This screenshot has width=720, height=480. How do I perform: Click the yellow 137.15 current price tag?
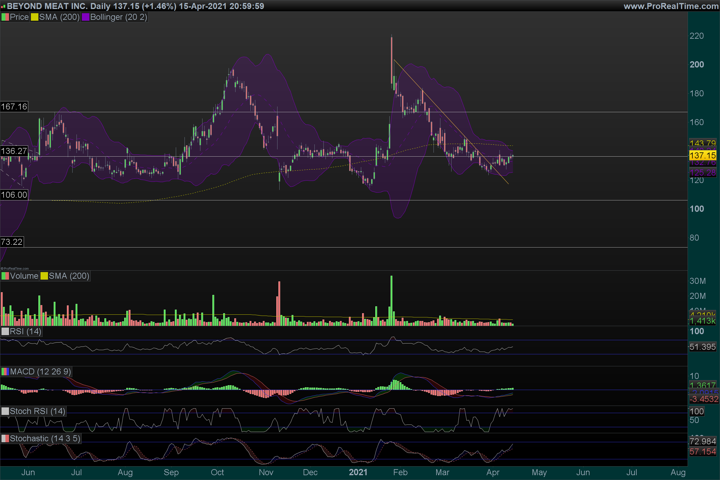703,155
